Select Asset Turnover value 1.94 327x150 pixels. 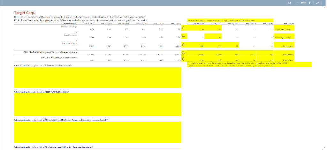click(x=109, y=38)
